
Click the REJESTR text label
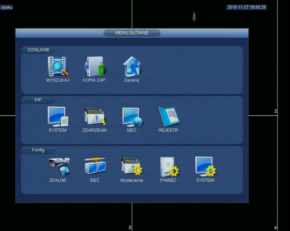(168, 130)
